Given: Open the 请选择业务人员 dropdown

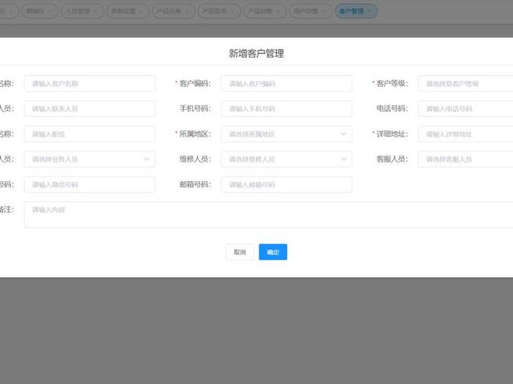Looking at the screenshot, I should coord(90,159).
